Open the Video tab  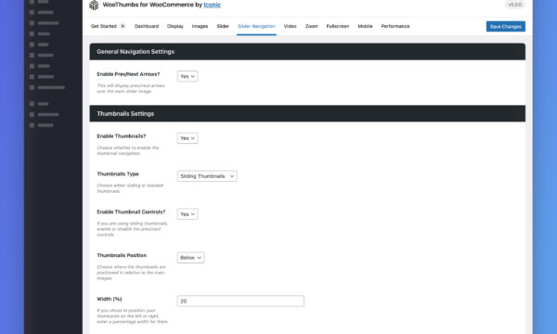(290, 26)
